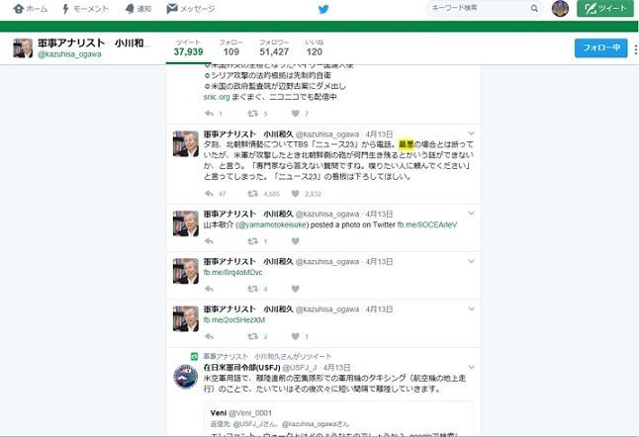
Task: Reply to the 山本敬介 photo tweet
Action: (209, 241)
